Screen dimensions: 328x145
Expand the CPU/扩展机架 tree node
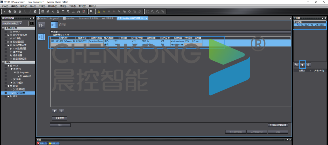[8, 35]
